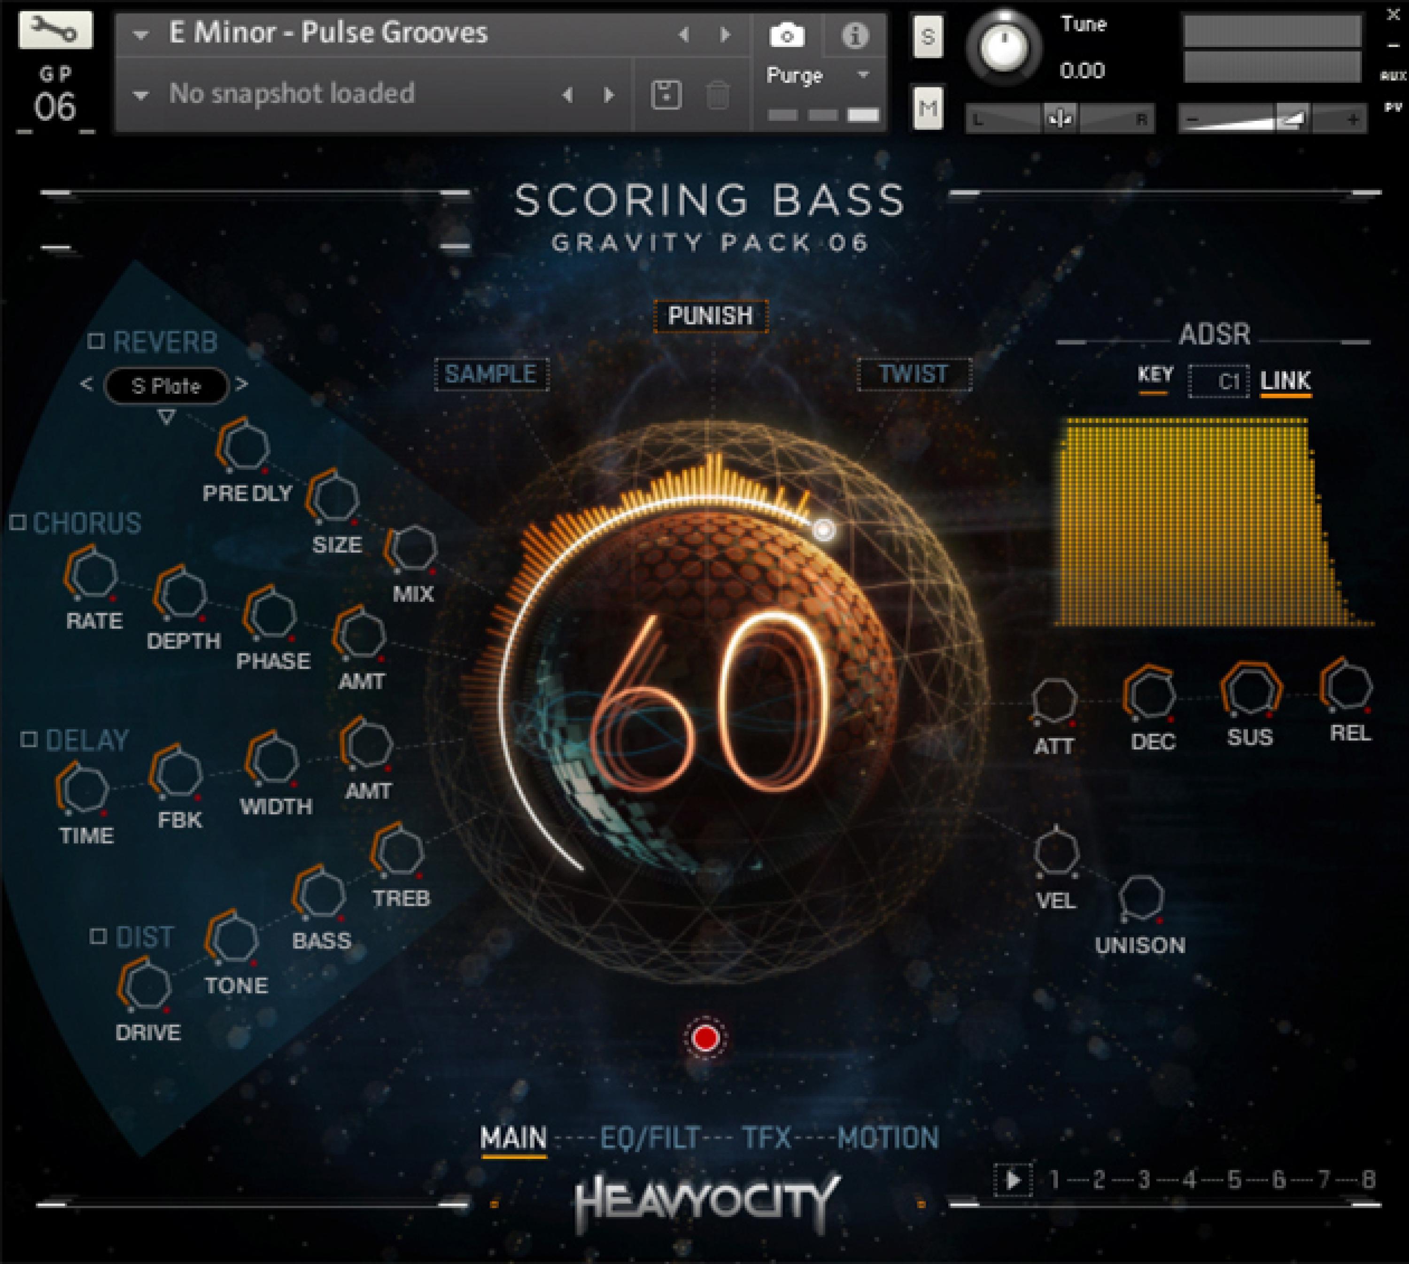Open the info icon in header
Image resolution: width=1409 pixels, height=1264 pixels.
point(854,35)
